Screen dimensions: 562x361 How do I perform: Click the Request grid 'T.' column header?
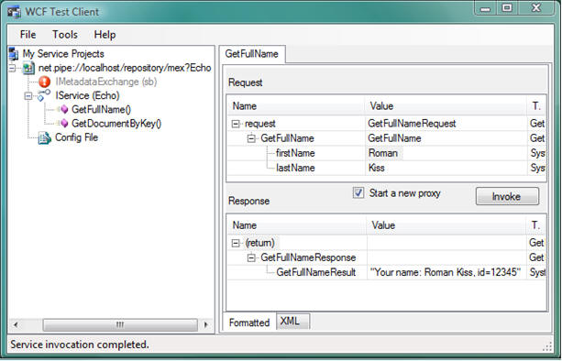[x=536, y=106]
